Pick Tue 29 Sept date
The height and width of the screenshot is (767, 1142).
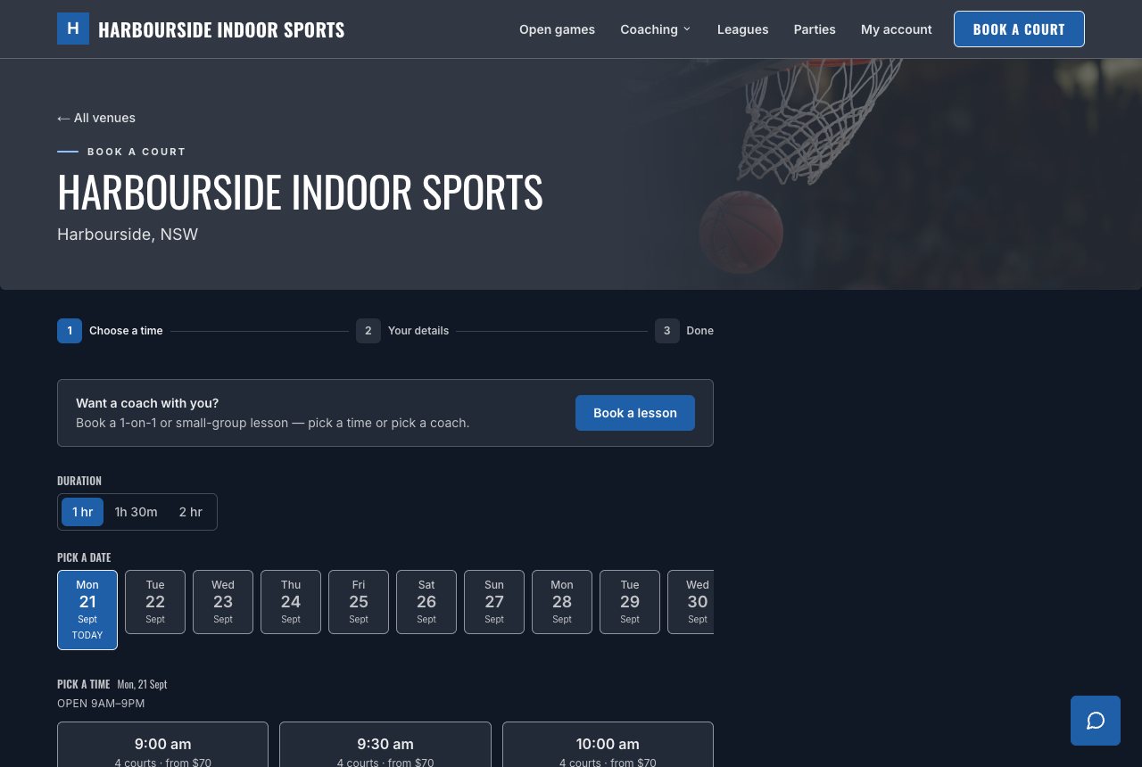630,602
